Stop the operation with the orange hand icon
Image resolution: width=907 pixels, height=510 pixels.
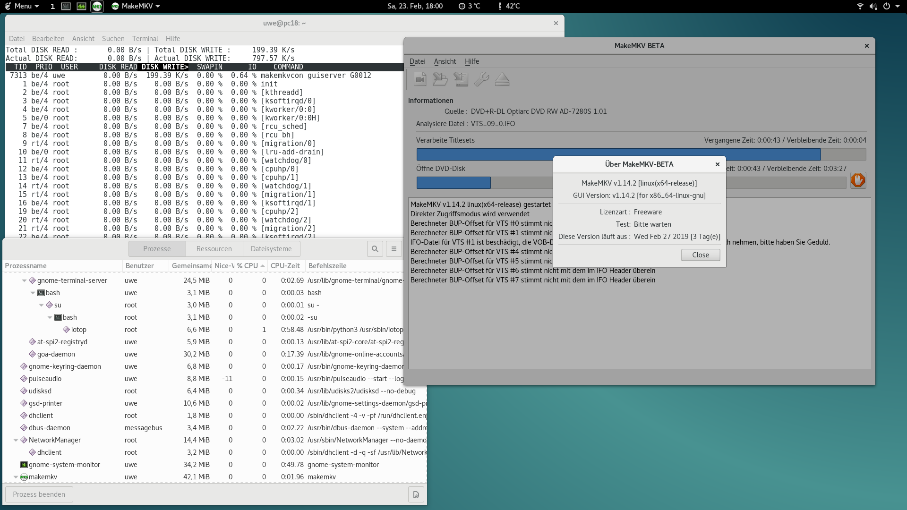click(858, 180)
